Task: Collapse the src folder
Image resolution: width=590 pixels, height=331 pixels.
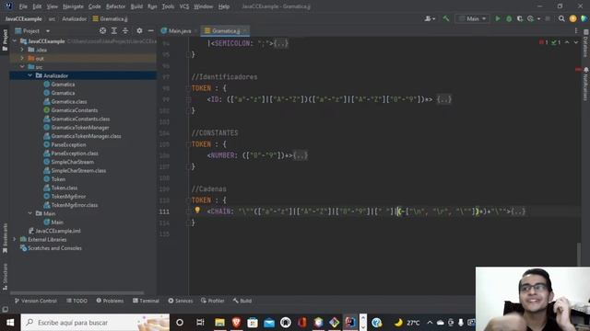Action: coord(22,67)
